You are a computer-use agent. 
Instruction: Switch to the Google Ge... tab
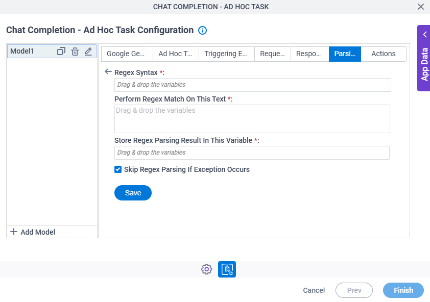point(127,54)
